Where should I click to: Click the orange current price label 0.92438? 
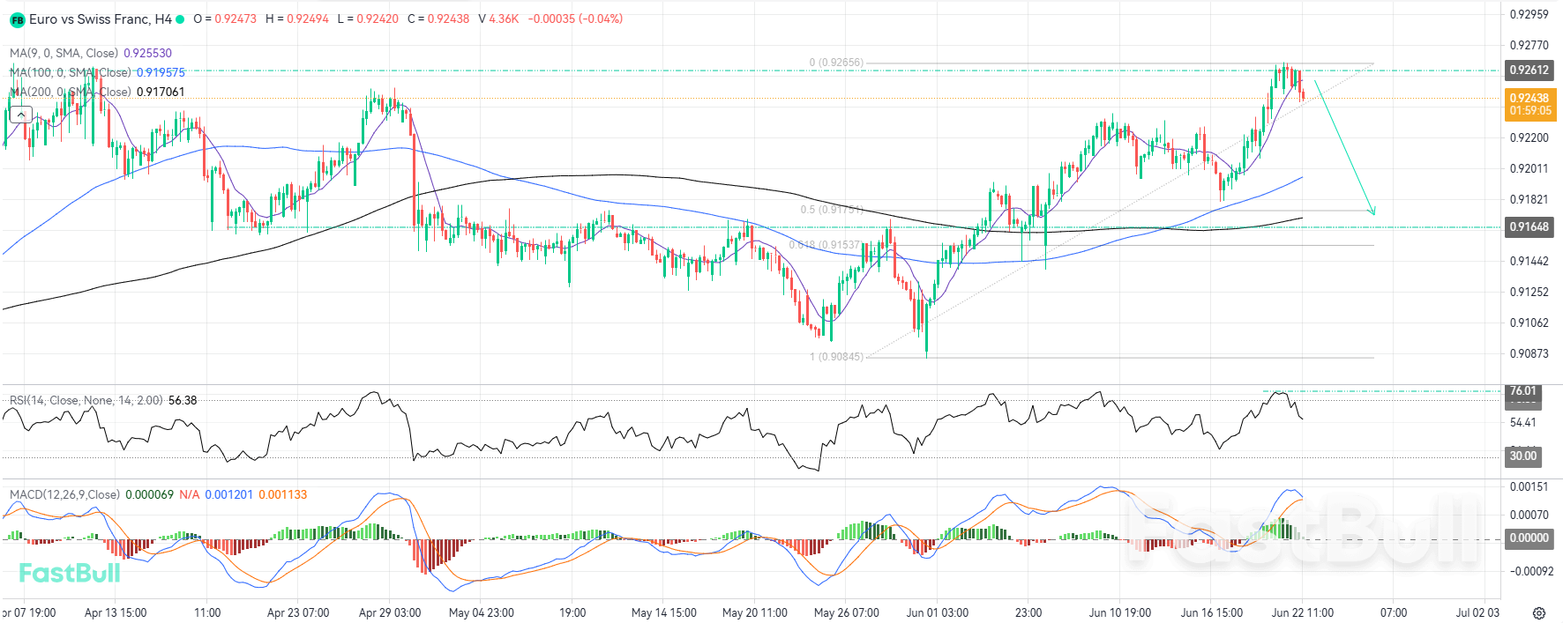click(x=1530, y=104)
